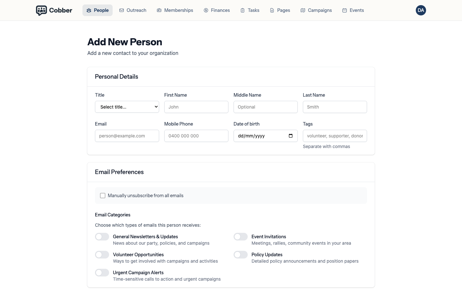Click the Memberships card icon
This screenshot has width=462, height=289.
159,10
